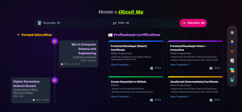Click Career Essentials in GitHub title
The height and width of the screenshot is (112, 242).
128,82
